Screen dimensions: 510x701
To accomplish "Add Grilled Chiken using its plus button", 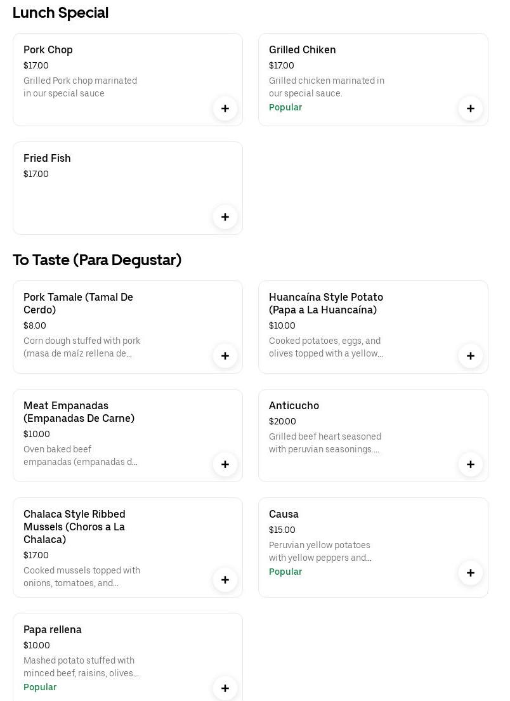I will coord(471,108).
